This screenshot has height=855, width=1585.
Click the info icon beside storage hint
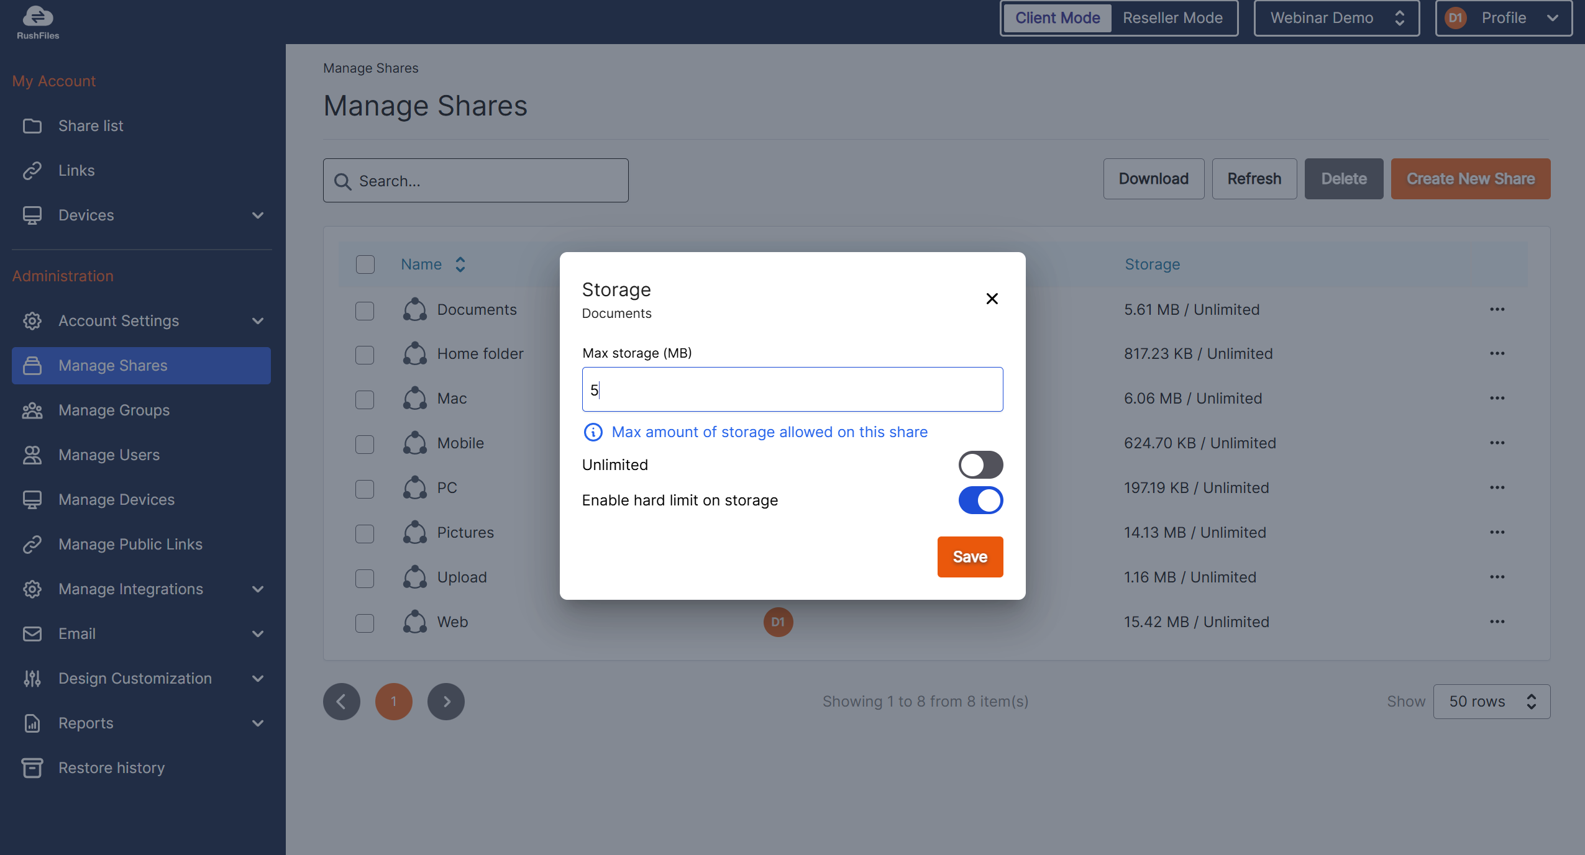click(x=593, y=432)
